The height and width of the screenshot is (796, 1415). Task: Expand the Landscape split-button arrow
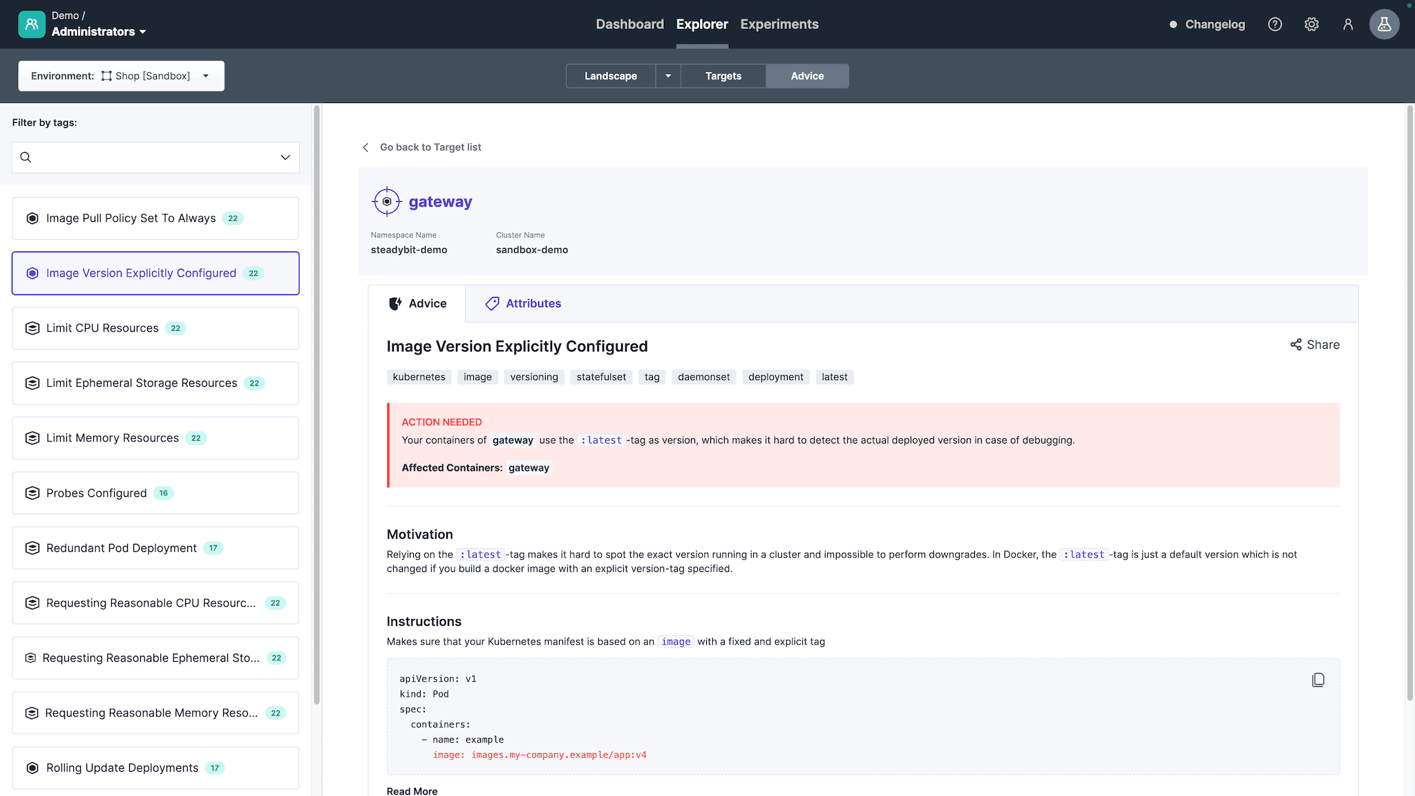tap(667, 76)
